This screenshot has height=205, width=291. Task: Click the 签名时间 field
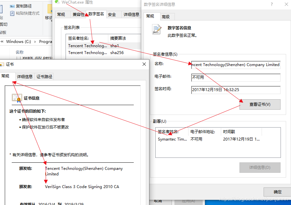click(236, 90)
